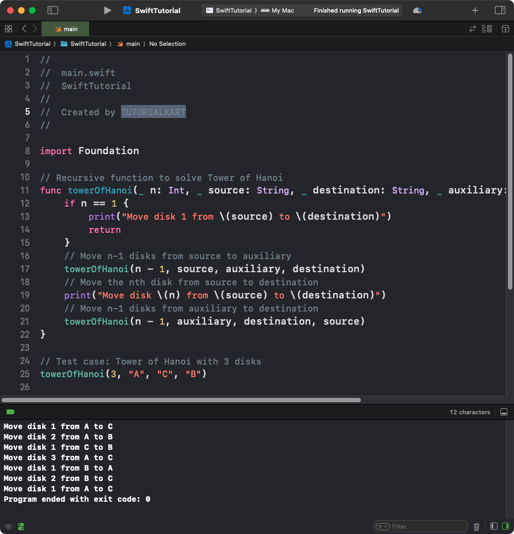
Task: Open the main file breadcrumb
Action: [128, 44]
